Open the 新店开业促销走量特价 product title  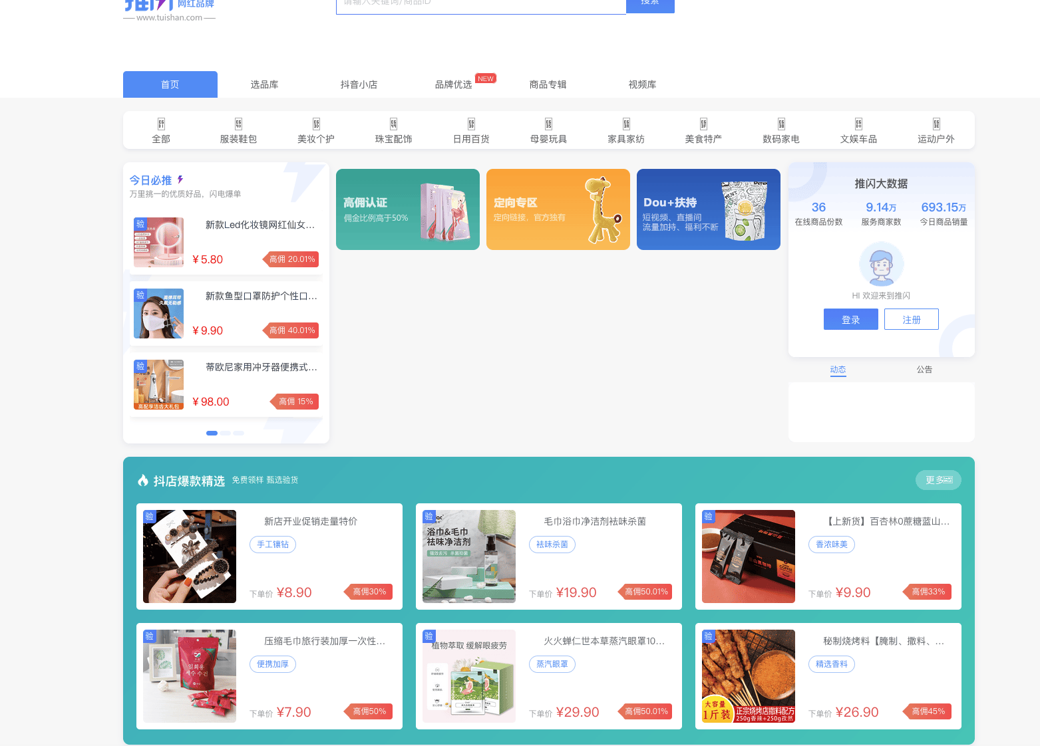coord(311,521)
